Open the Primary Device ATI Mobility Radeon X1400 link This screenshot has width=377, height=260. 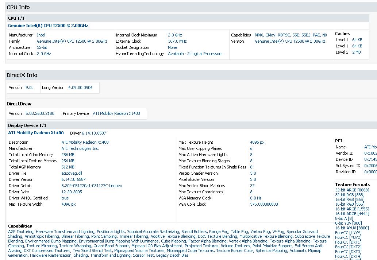(116, 113)
